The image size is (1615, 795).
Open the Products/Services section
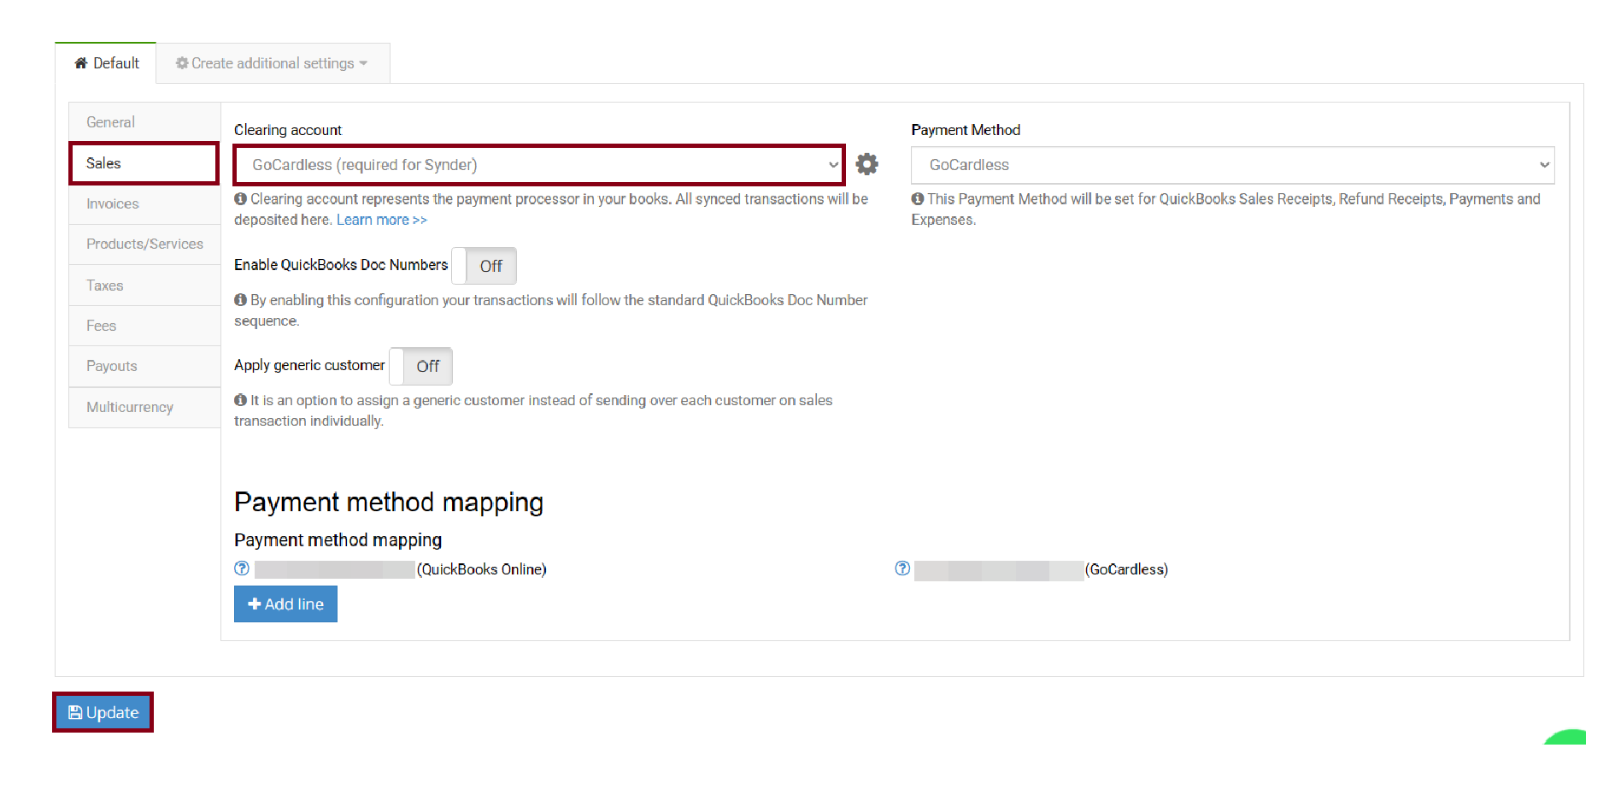[144, 244]
